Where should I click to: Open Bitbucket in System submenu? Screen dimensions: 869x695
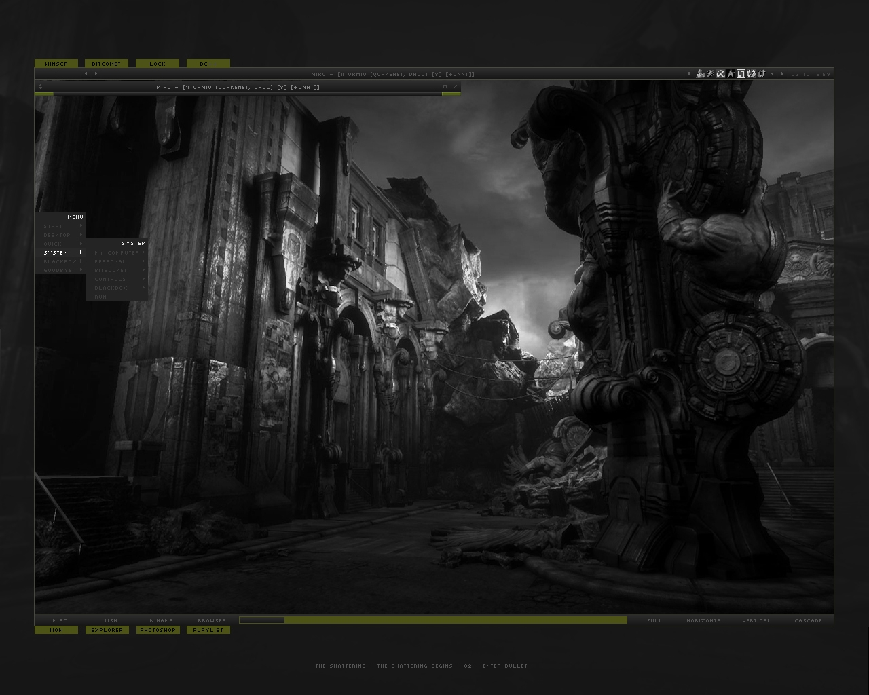[117, 270]
